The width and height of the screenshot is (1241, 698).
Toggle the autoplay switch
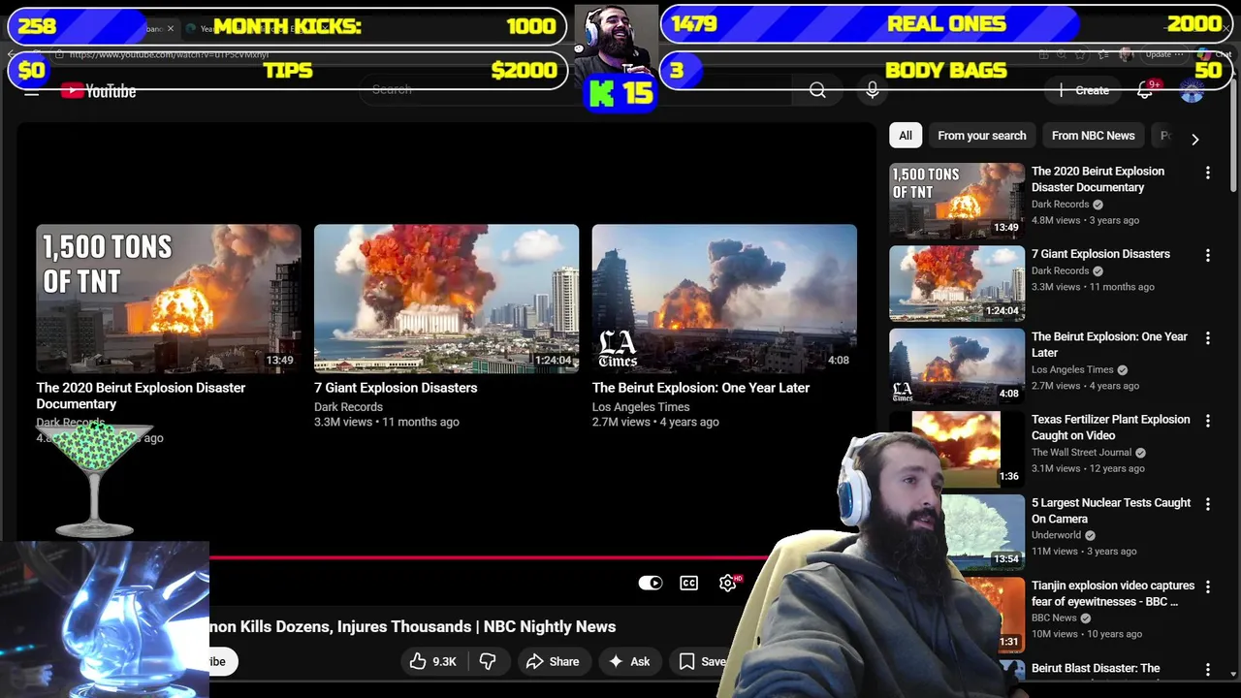click(650, 583)
